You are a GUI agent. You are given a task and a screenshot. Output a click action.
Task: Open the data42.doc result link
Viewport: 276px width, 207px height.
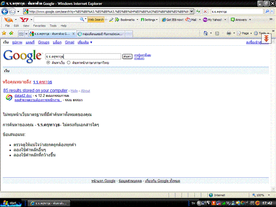[x=23, y=95]
